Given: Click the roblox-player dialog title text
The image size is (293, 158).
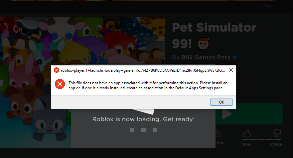Looking at the screenshot, I should point(143,70).
